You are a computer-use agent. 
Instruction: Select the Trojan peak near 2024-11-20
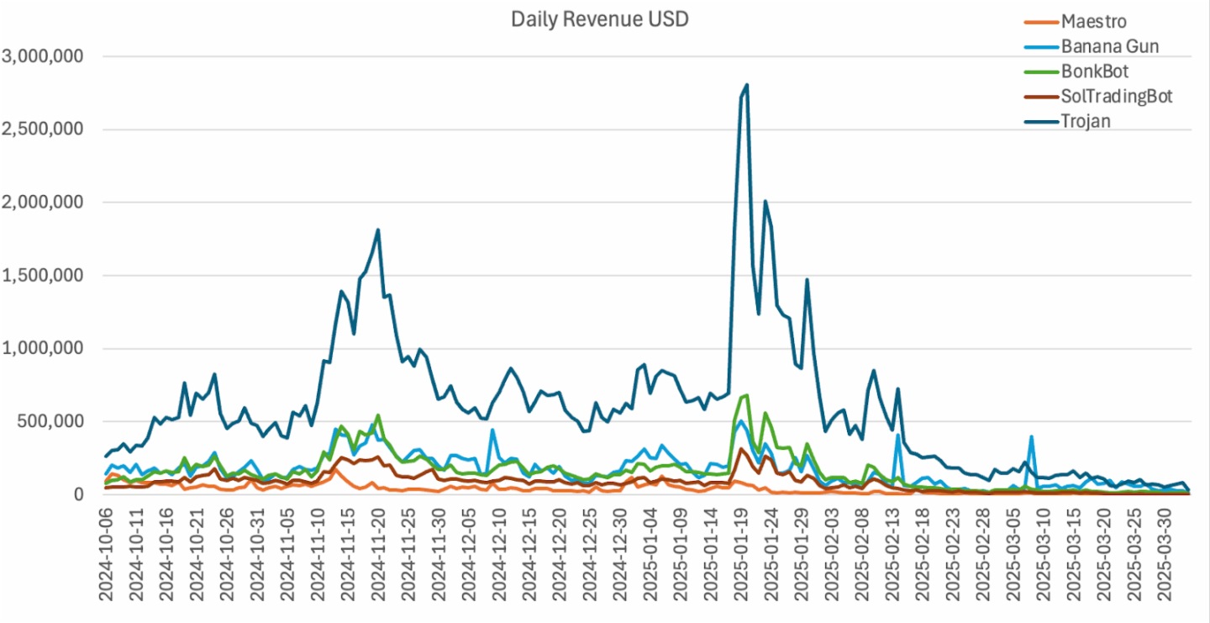click(378, 229)
